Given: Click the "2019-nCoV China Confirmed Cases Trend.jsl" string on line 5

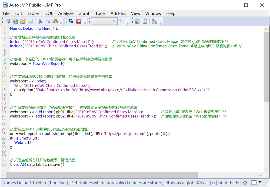Looking at the screenshot, I should pos(65,46).
